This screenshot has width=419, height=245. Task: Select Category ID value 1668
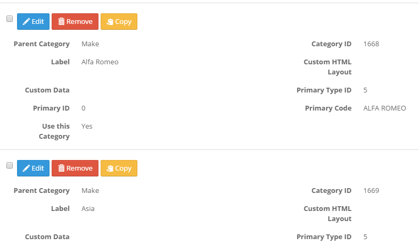pos(371,44)
